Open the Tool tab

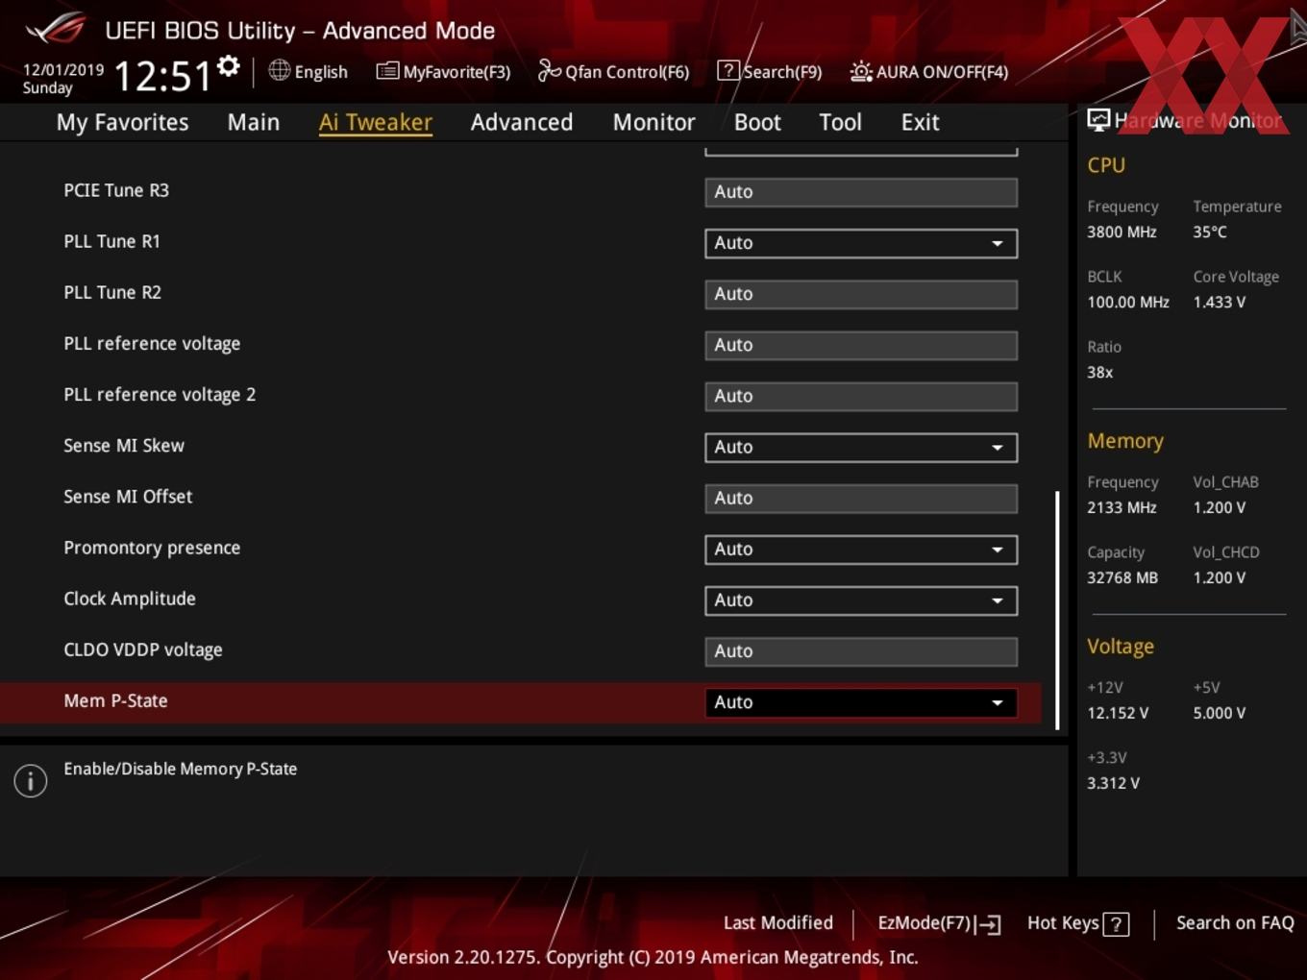tap(841, 122)
